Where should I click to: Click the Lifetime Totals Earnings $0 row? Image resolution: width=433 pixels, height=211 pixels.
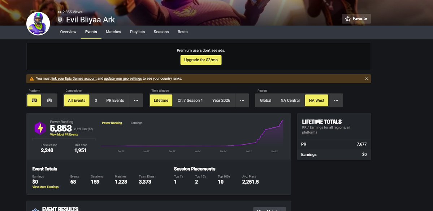click(334, 155)
